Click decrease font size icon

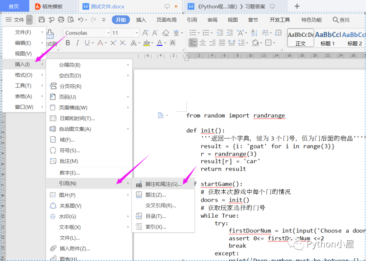(x=155, y=33)
